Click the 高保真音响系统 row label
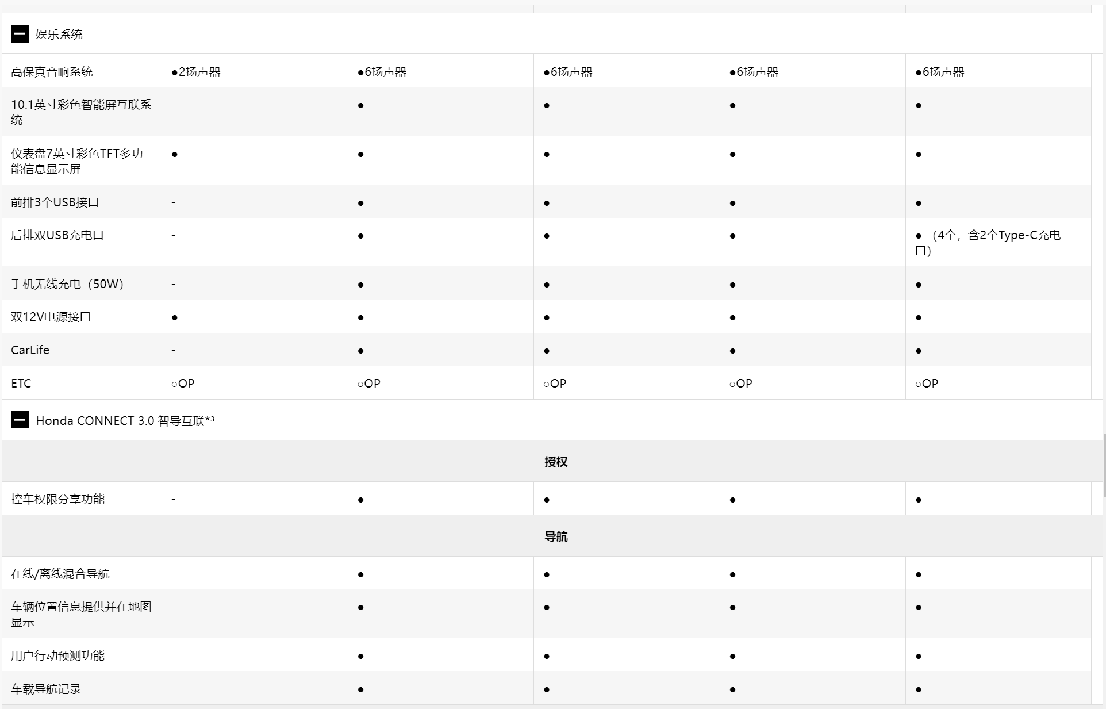The image size is (1106, 709). tap(52, 72)
